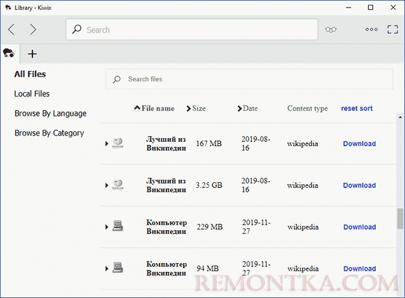Expand the 3.25 GB Лучший из Википедии row
This screenshot has width=405, height=298.
coord(107,185)
